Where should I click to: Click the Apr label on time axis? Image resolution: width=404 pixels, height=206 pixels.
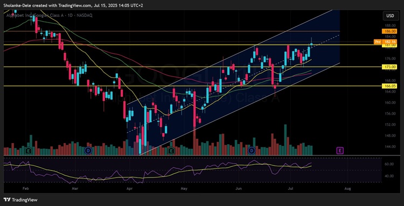129,189
